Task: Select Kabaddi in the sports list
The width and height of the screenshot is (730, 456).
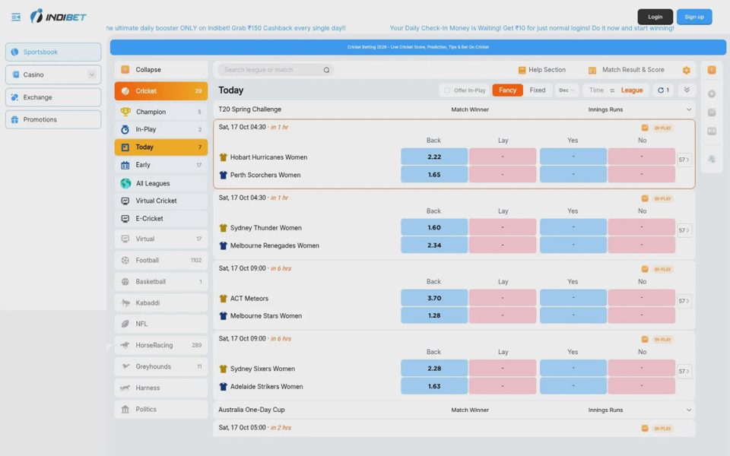Action: coord(161,303)
